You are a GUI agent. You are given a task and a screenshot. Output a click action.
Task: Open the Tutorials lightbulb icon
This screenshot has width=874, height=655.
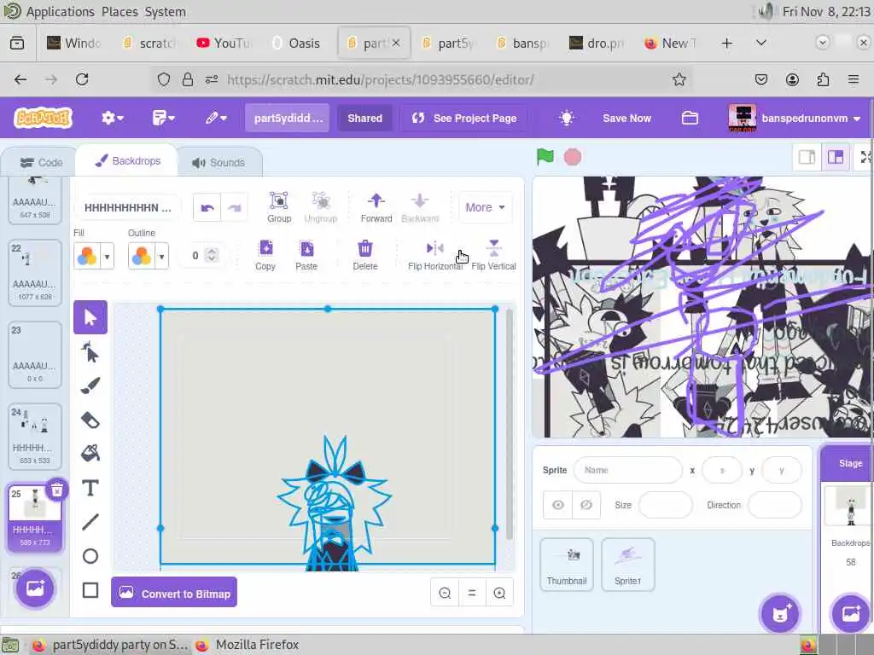(x=567, y=118)
